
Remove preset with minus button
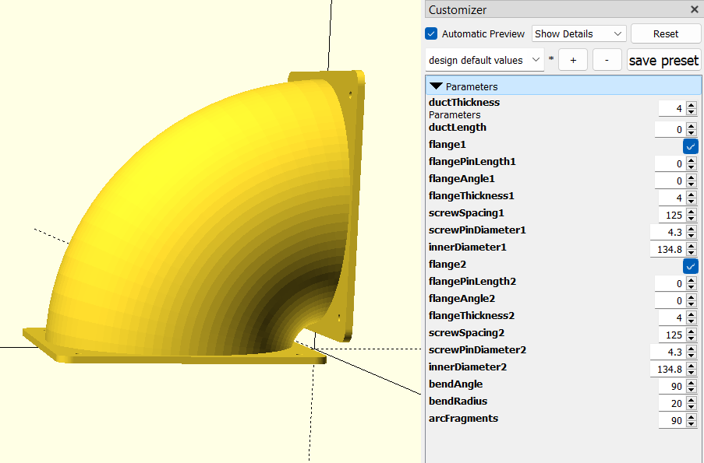click(607, 60)
